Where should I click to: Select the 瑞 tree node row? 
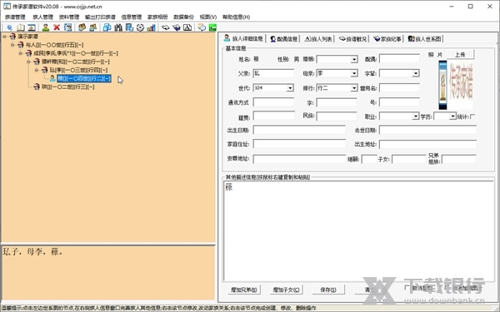[68, 87]
